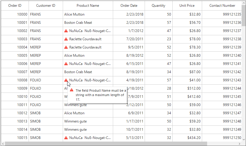This screenshot has width=246, height=146.
Task: Select Order ID cell 10001
Action: tap(15, 23)
